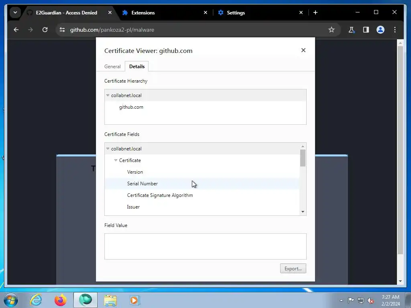Open the Chrome Labs flask icon

352,30
